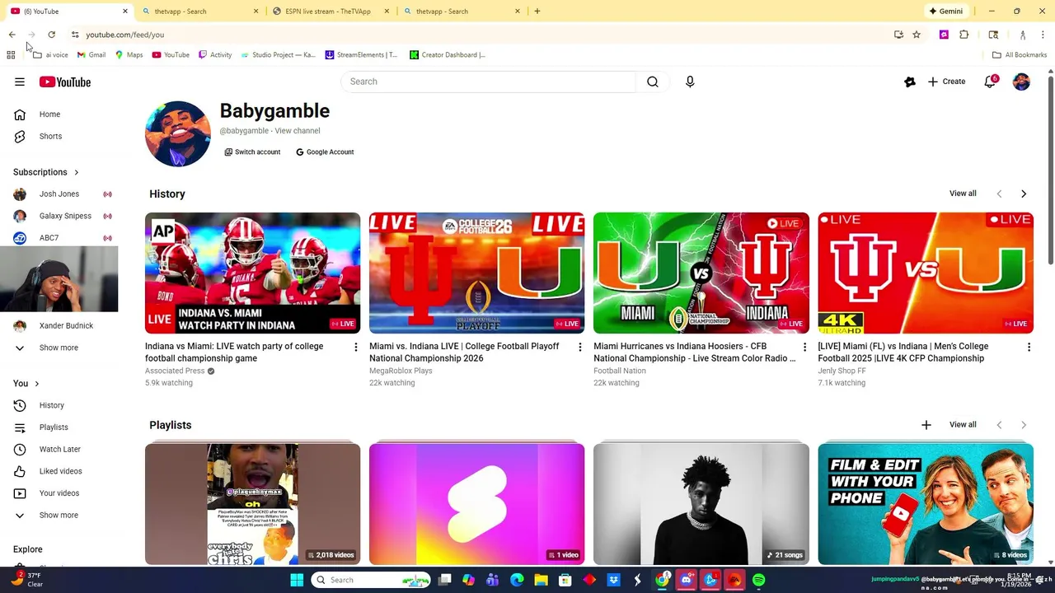Switch to the ESPN live stream tab
The height and width of the screenshot is (593, 1055).
coord(330,12)
